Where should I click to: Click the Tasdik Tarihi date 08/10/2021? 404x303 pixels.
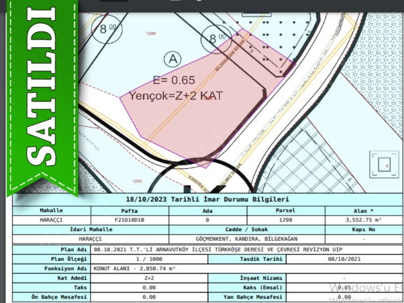pos(344,259)
